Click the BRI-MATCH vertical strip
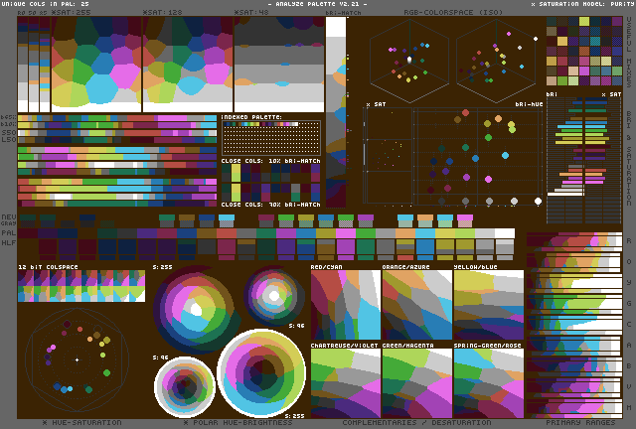636x429 pixels. click(336, 112)
